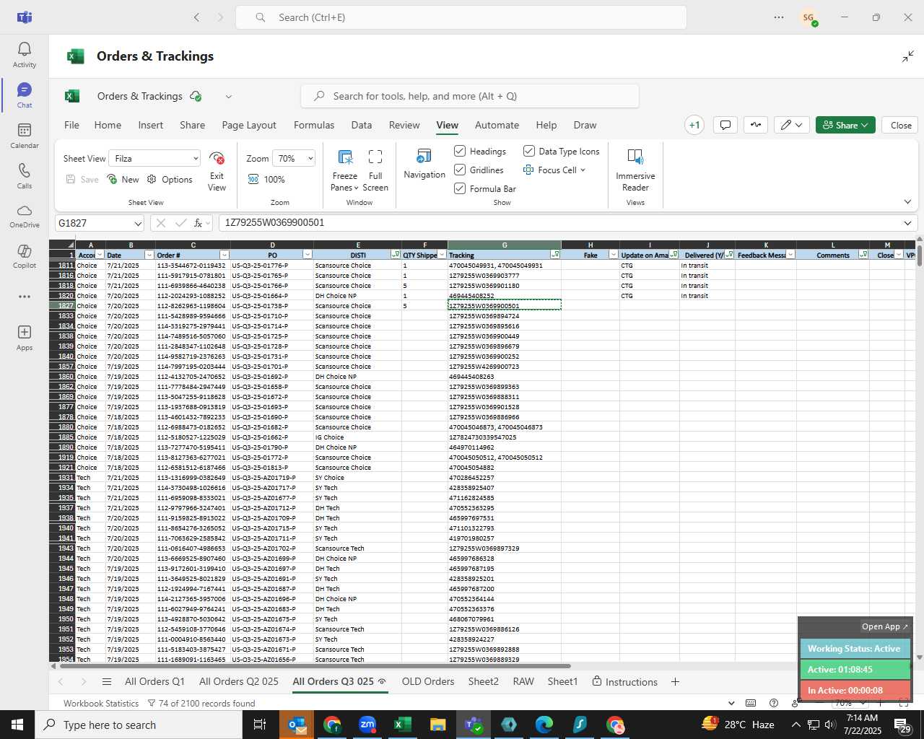Open the file name options chevron
Screen dimensions: 924x739
[229, 97]
